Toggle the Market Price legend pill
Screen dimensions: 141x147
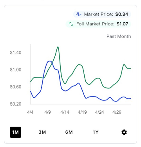pos(102,14)
